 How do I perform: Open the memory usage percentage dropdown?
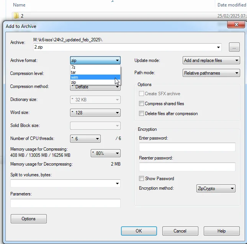click(106, 153)
